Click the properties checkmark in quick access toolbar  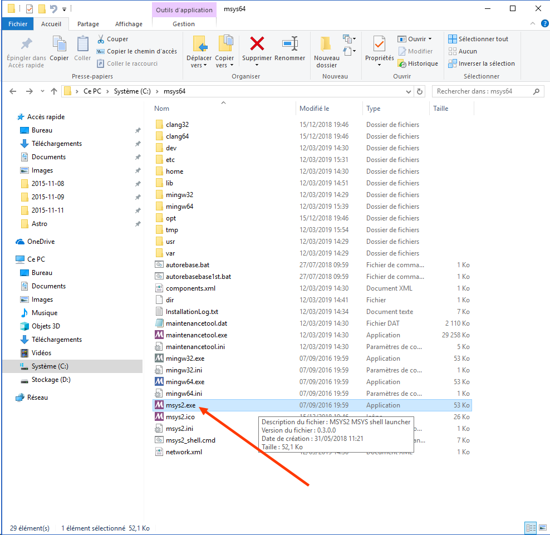tap(30, 9)
